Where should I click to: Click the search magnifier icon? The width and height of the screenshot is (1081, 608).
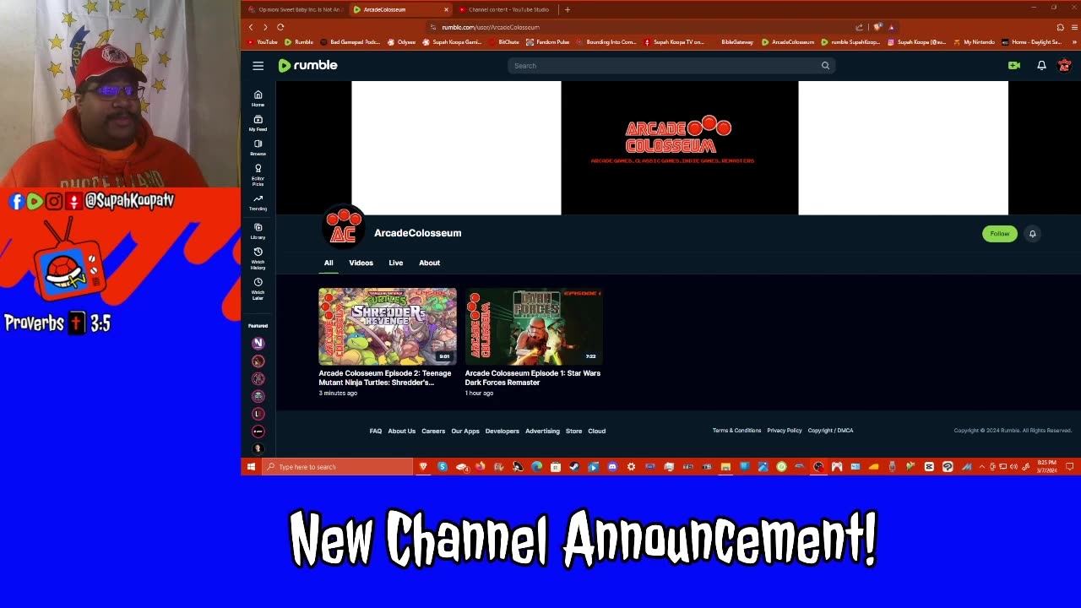[x=825, y=66]
